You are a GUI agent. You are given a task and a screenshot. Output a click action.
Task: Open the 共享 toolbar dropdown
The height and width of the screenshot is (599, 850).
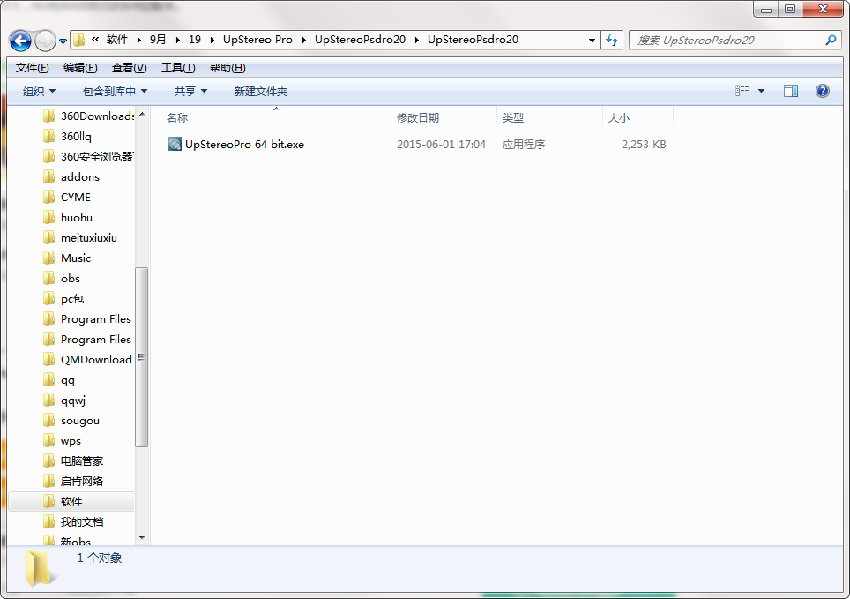point(190,91)
